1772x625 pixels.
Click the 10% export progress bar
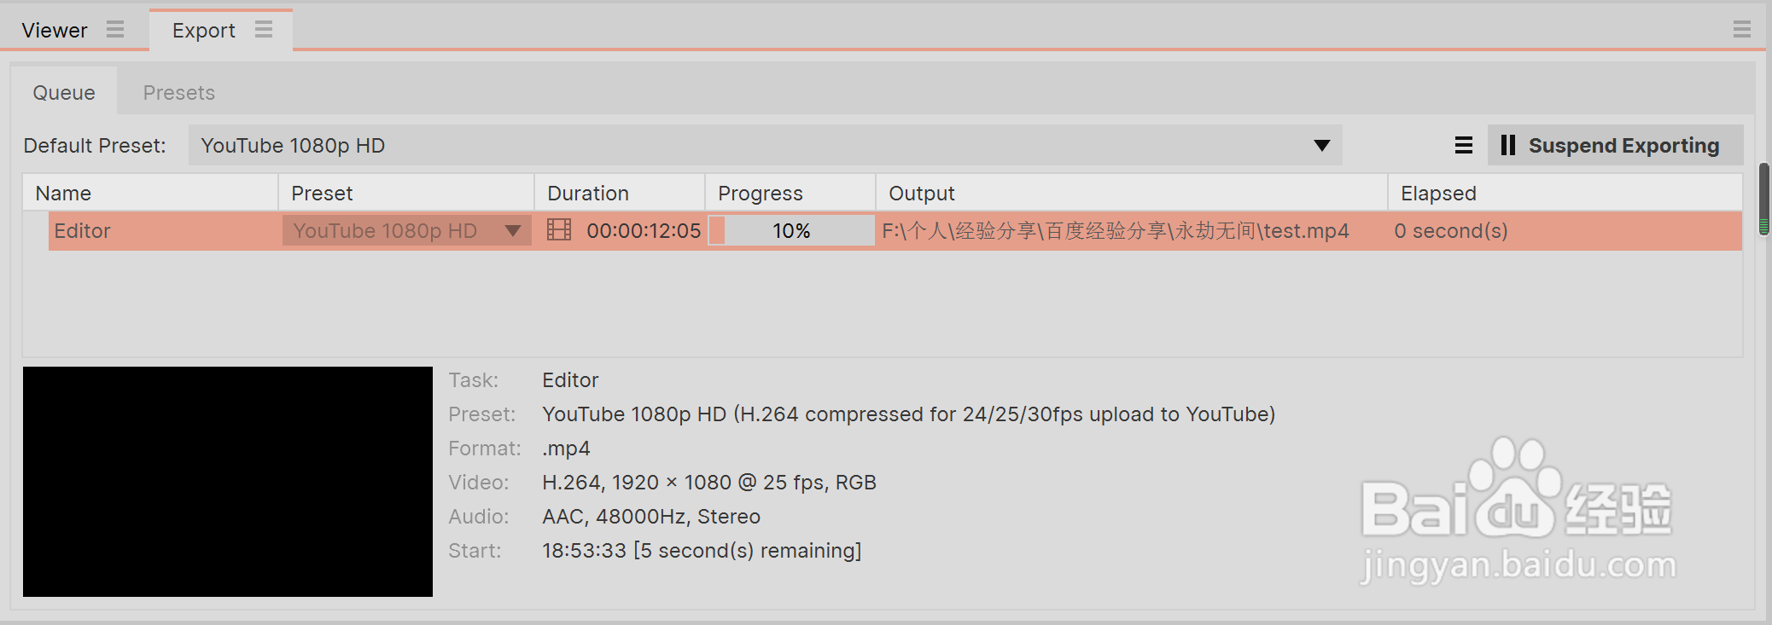(x=791, y=230)
